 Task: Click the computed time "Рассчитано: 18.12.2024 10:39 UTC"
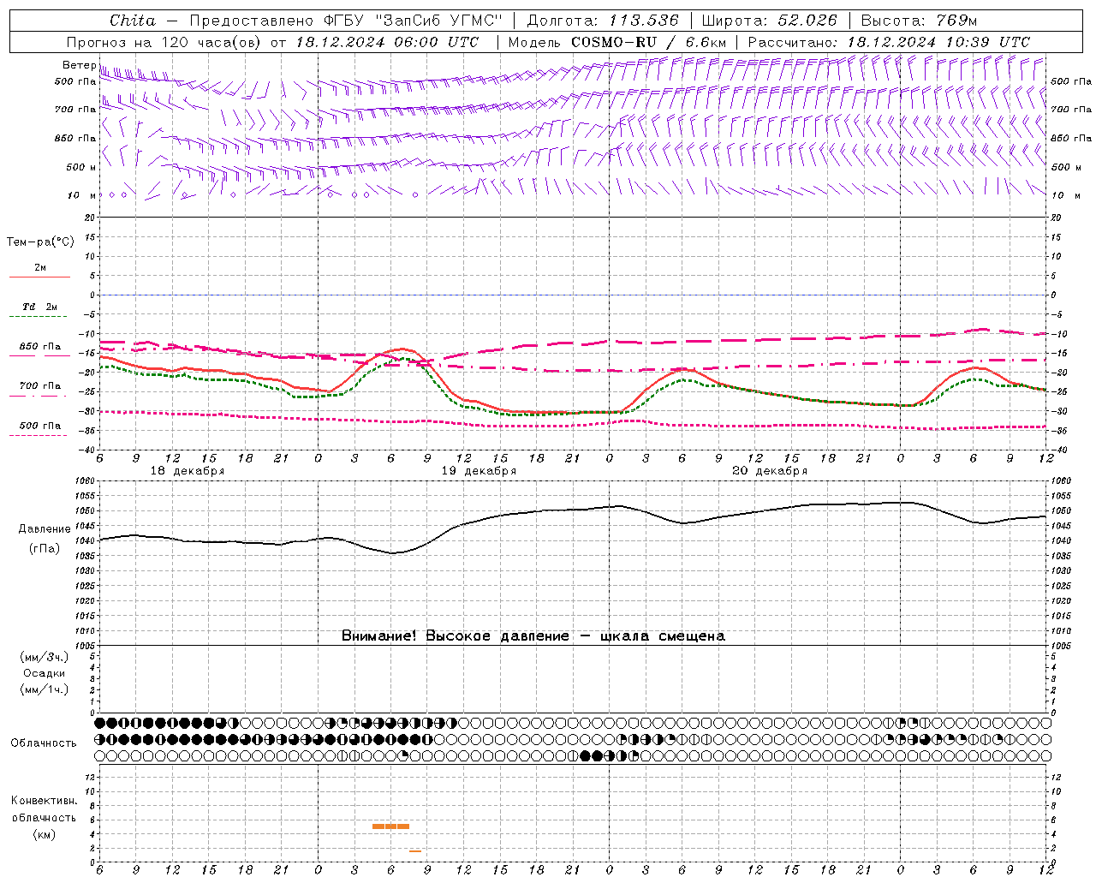(x=889, y=42)
